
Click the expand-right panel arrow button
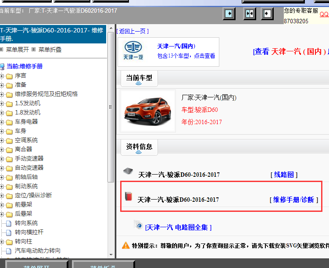[229, 14]
